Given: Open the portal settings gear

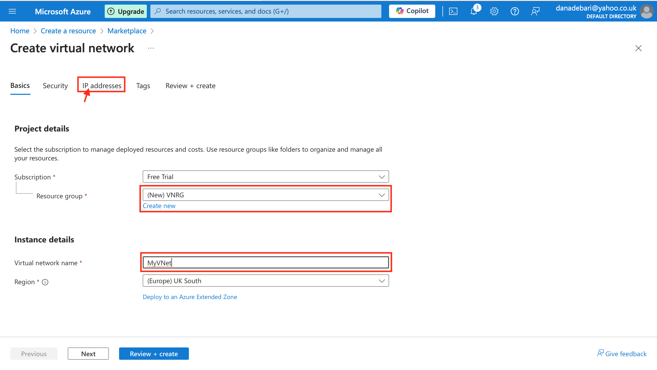Looking at the screenshot, I should (x=494, y=11).
